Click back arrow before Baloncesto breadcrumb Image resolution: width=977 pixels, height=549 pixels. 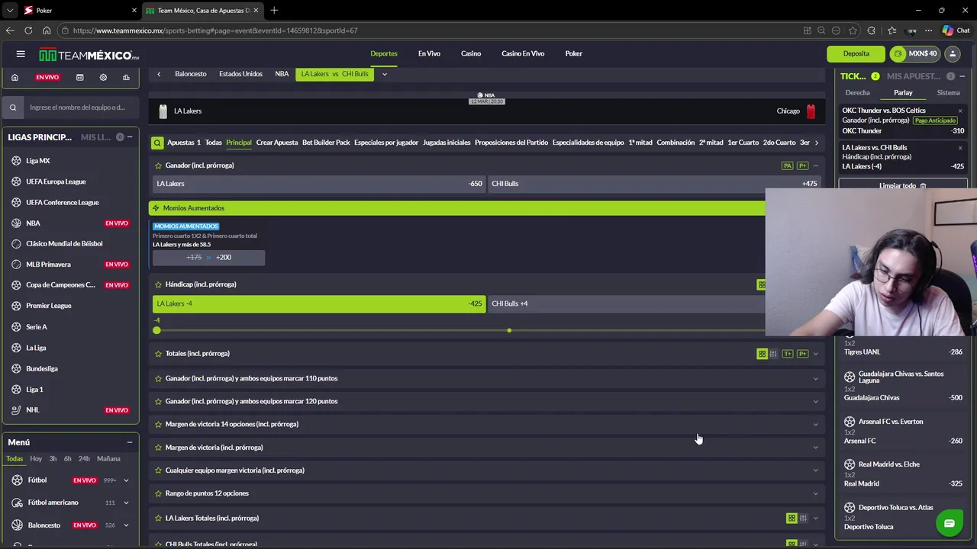[159, 74]
